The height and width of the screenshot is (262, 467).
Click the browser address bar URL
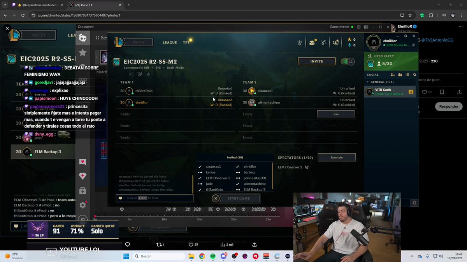coord(79,15)
